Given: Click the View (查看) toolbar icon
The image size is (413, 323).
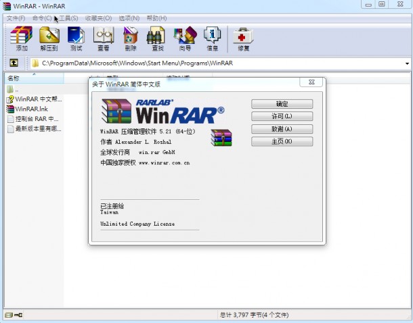Looking at the screenshot, I should 103,39.
